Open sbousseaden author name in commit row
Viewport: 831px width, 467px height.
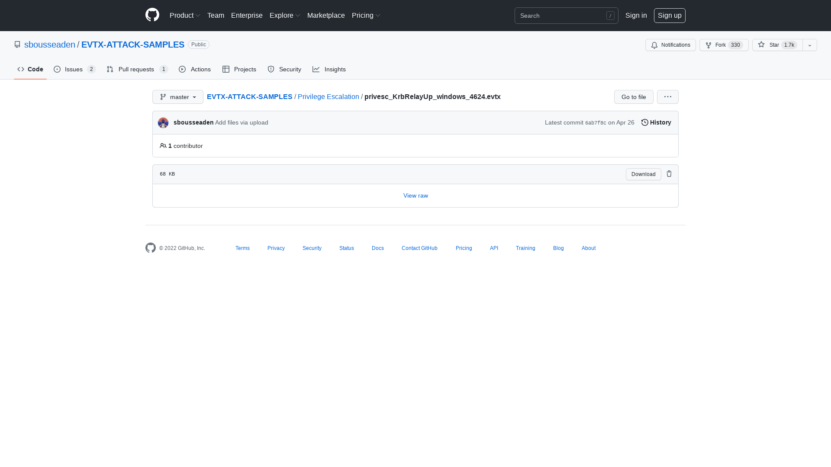coord(193,122)
